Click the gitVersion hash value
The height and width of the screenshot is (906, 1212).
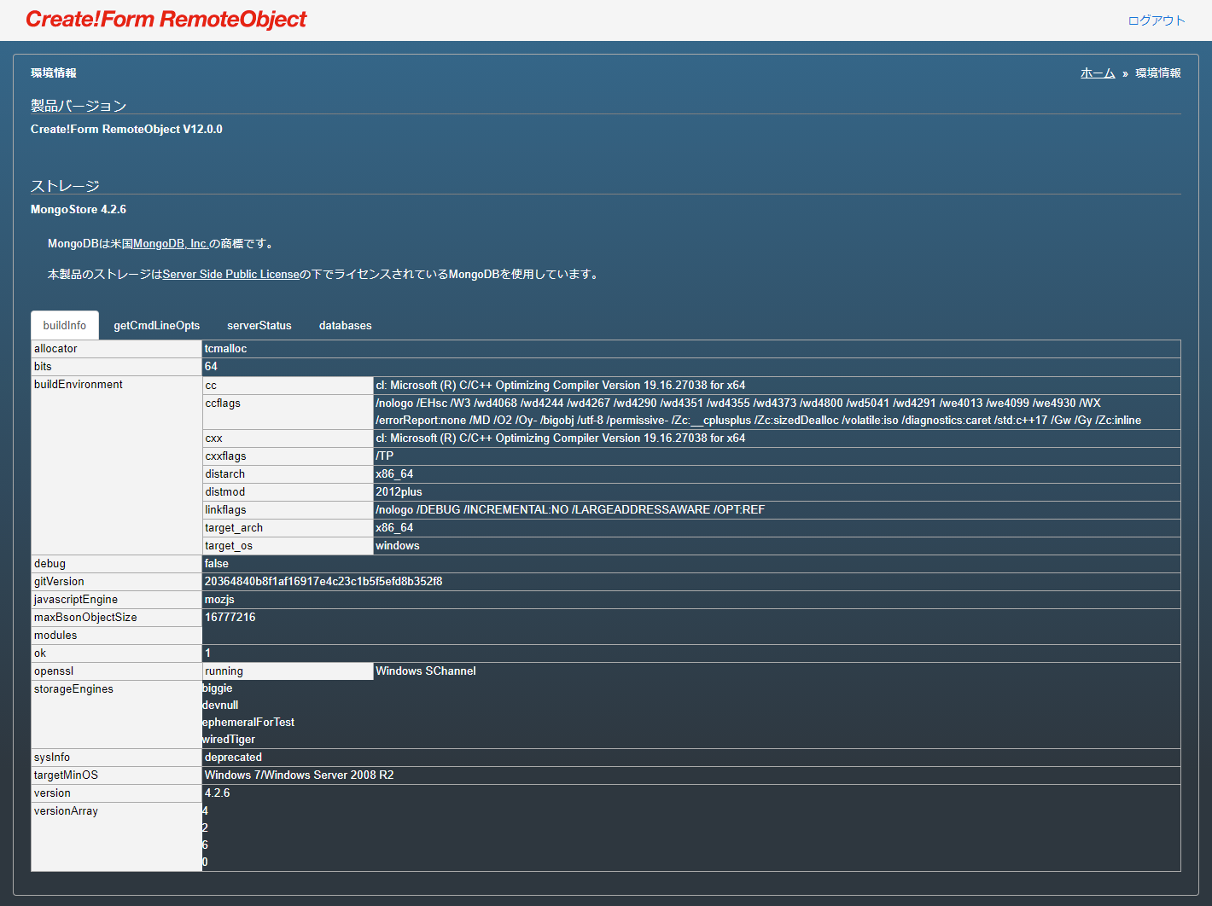691,582
